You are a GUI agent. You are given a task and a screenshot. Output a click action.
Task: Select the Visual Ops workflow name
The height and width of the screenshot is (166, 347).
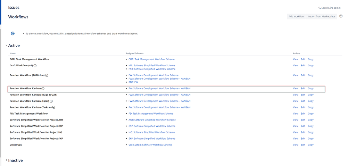pyautogui.click(x=16, y=145)
